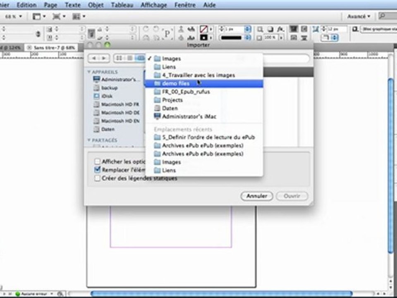Image resolution: width=397 pixels, height=298 pixels.
Task: Switch Importer dialog to list view
Action: coord(129,58)
